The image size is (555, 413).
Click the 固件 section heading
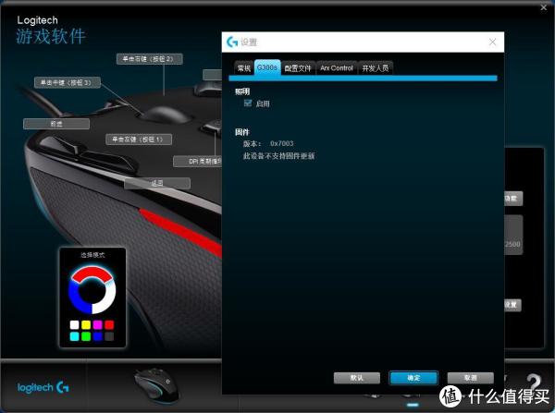pos(242,132)
